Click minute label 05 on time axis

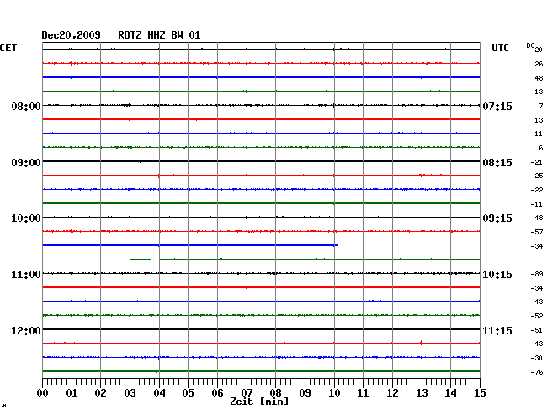pyautogui.click(x=188, y=393)
